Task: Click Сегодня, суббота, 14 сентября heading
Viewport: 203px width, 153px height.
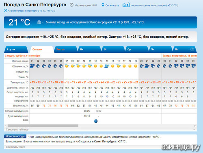Action: pyautogui.click(x=22, y=56)
